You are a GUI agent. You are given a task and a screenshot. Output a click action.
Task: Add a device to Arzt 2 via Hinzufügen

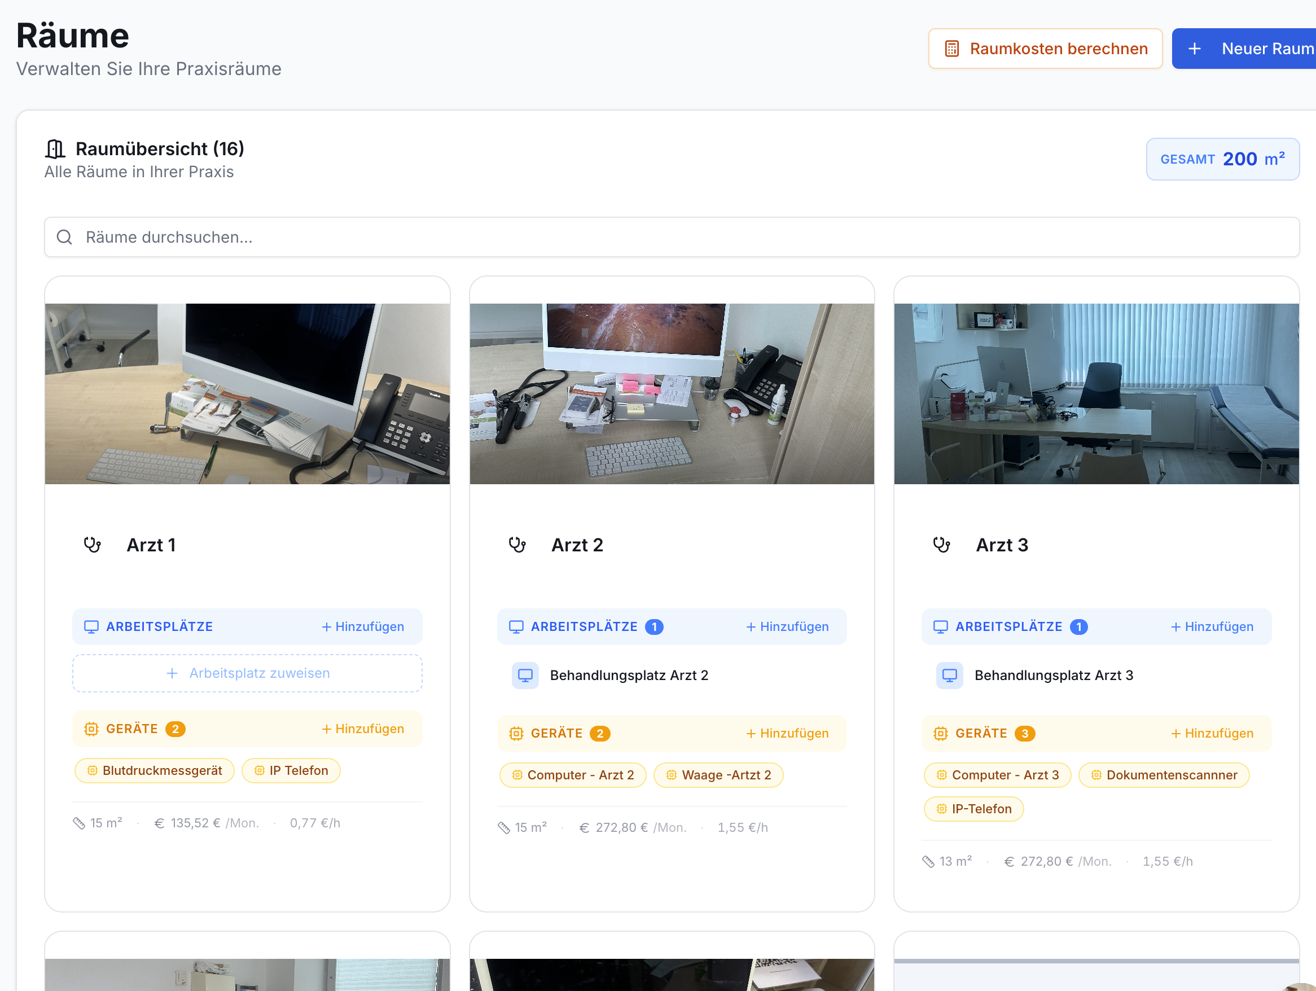(787, 734)
